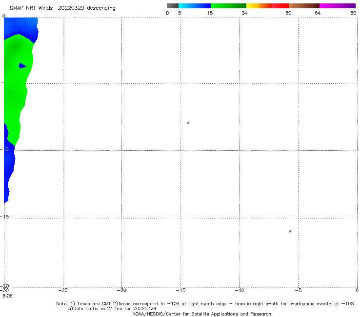Click the note line starting 'Note: 1) Times are GMT'
Screen dimensions: 361x317
click(205, 304)
